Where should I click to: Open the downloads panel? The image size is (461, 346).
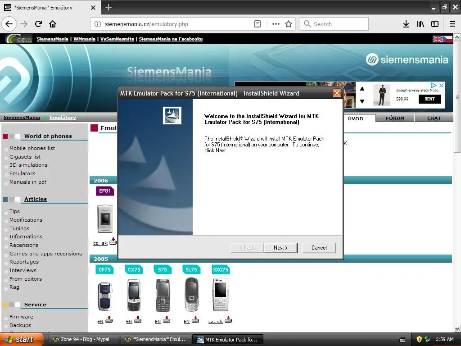pos(406,24)
